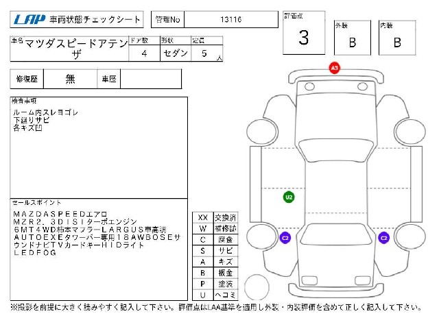Click the 内装 interior grade B box

coord(397,38)
